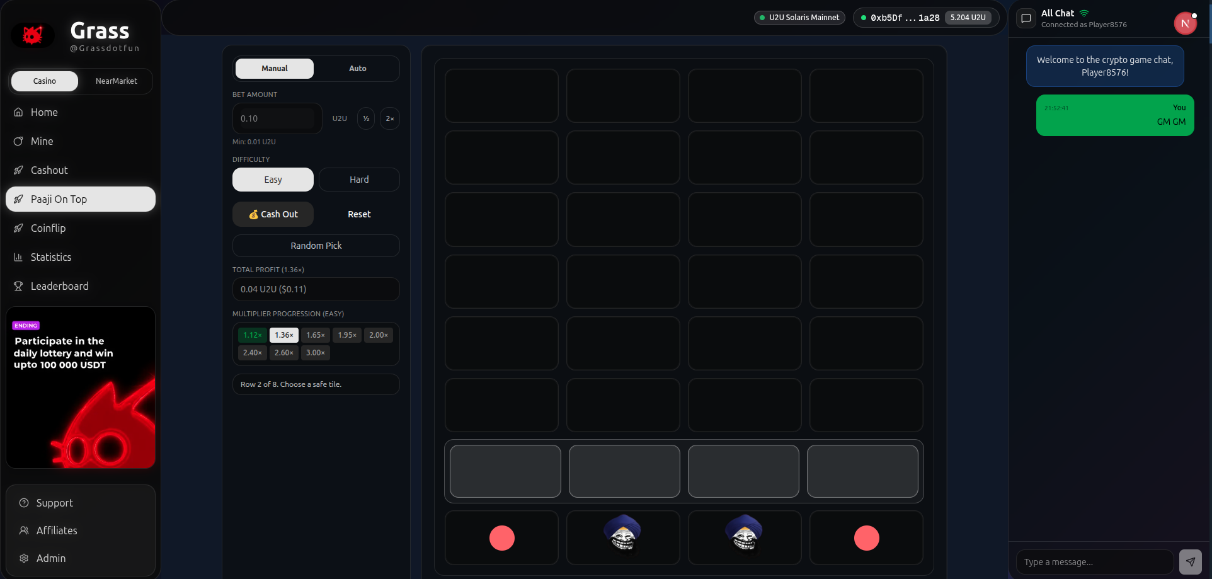The height and width of the screenshot is (579, 1212).
Task: Go to the Leaderboard page
Action: (x=59, y=286)
